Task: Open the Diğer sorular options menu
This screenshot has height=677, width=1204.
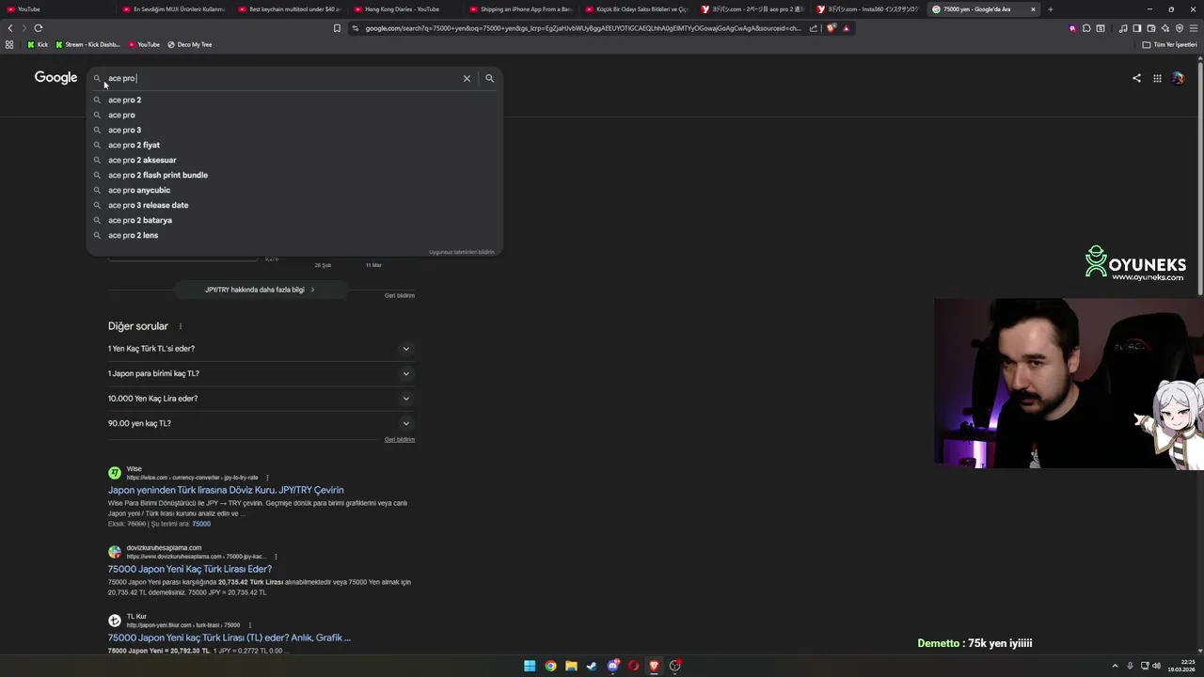Action: click(181, 326)
